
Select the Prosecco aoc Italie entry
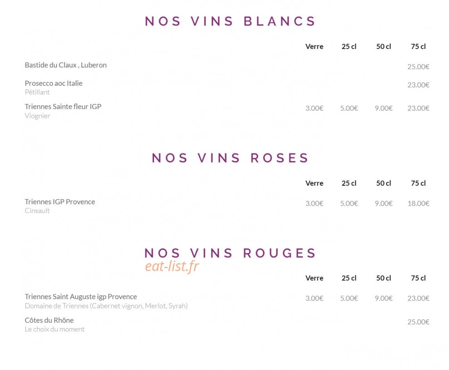point(54,84)
